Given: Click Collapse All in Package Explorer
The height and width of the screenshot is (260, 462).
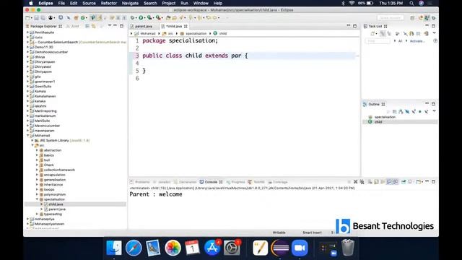Looking at the screenshot, I should click(x=87, y=26).
